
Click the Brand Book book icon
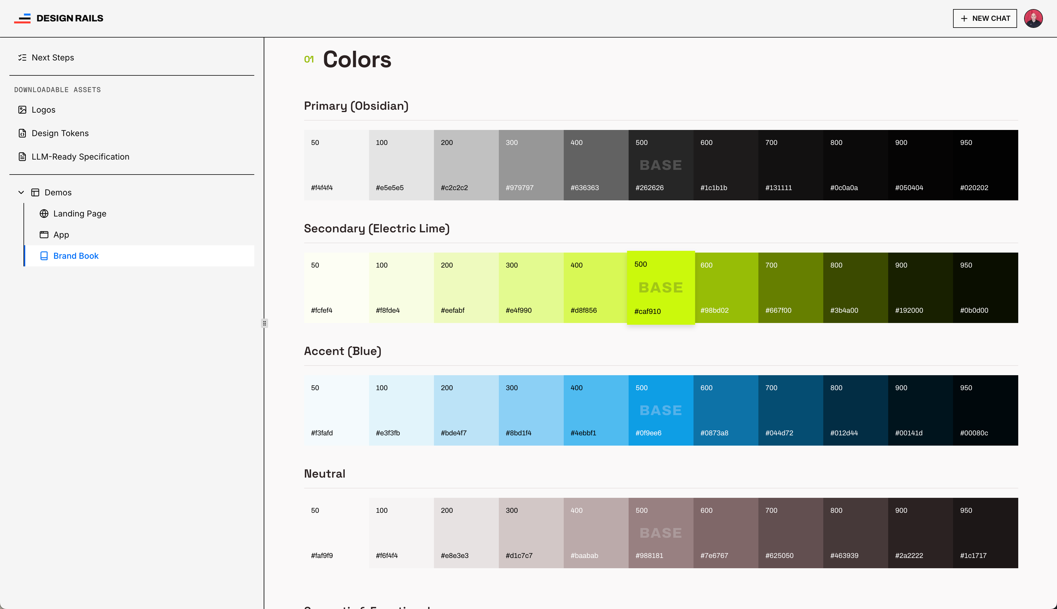point(44,256)
